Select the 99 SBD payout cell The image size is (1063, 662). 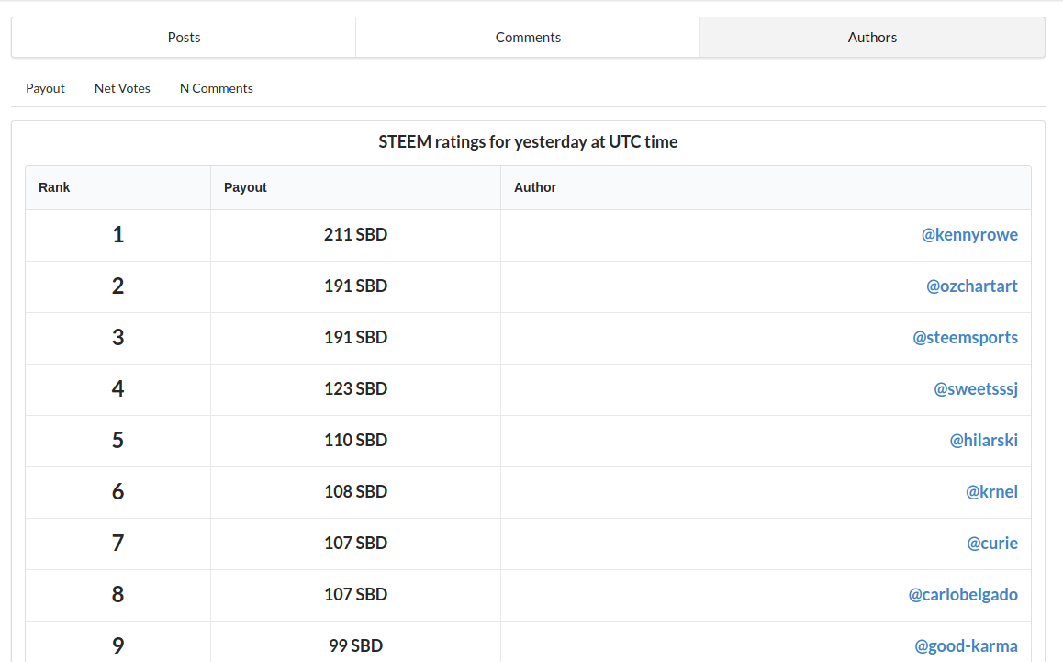(356, 643)
